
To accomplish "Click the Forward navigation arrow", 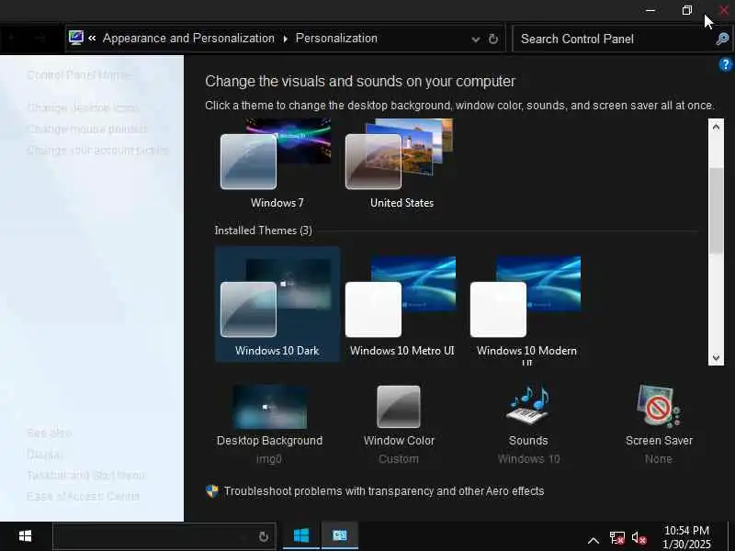I will tap(40, 38).
